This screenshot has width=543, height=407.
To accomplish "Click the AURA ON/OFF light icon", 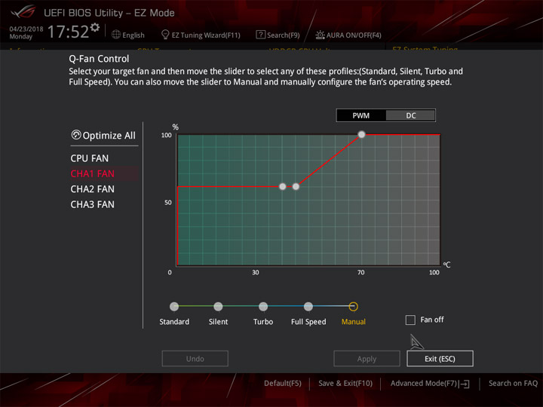I will (x=320, y=35).
